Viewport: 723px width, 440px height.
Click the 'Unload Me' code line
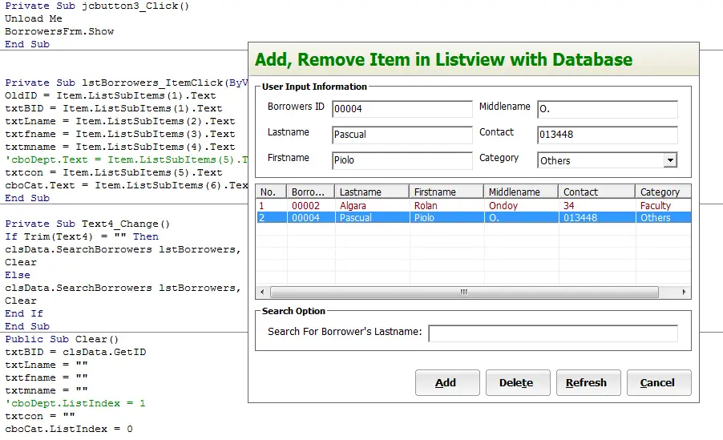click(34, 19)
